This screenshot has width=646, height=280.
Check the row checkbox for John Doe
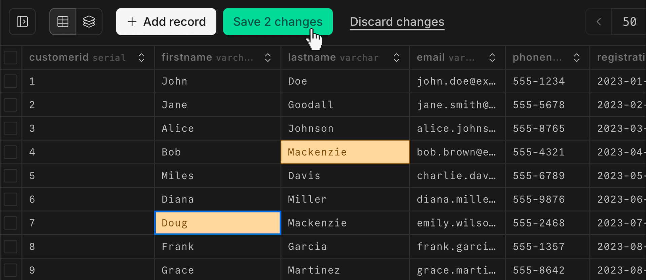click(x=11, y=81)
